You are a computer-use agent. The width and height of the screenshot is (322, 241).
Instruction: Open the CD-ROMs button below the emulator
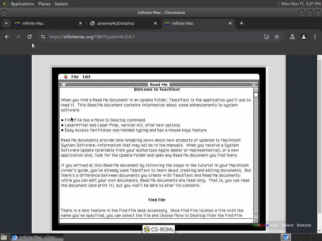pyautogui.click(x=159, y=229)
